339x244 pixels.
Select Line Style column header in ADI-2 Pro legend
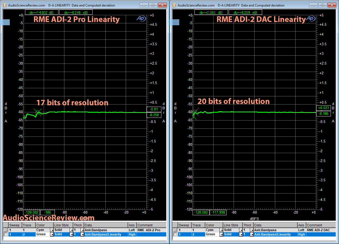click(x=63, y=225)
